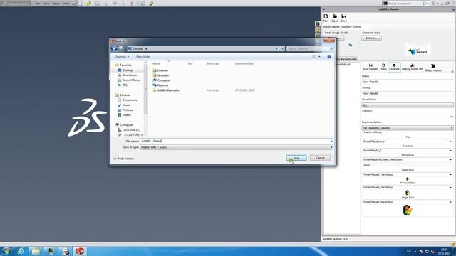Open address bar previous locations dropdown

[276, 48]
